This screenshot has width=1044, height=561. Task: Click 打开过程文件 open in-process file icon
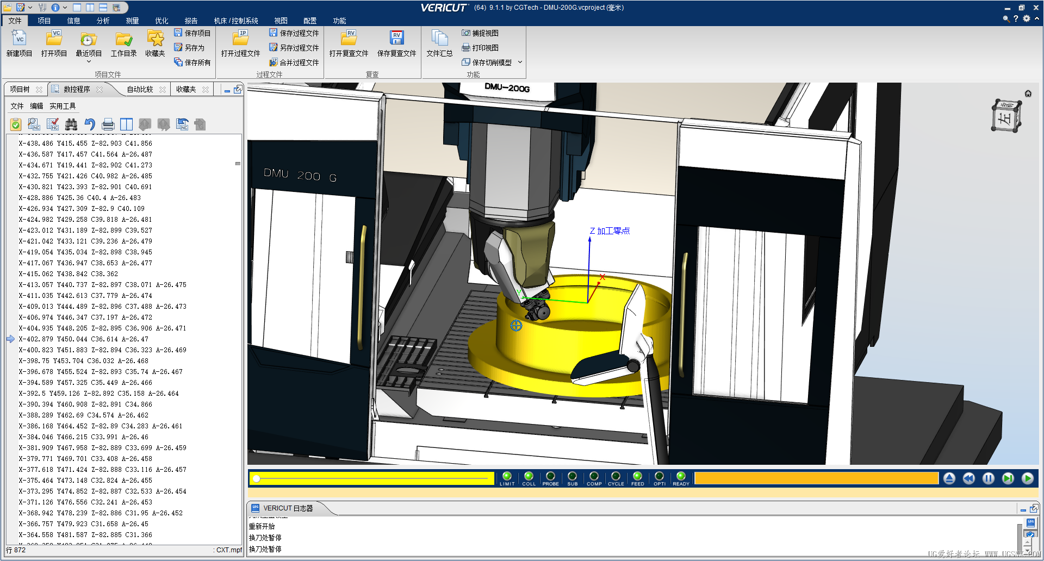point(240,38)
